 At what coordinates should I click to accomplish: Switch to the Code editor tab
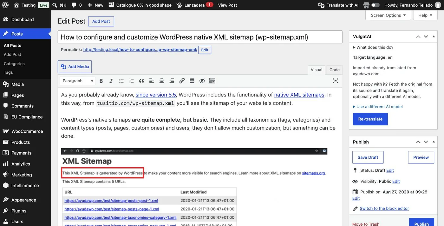pos(334,70)
